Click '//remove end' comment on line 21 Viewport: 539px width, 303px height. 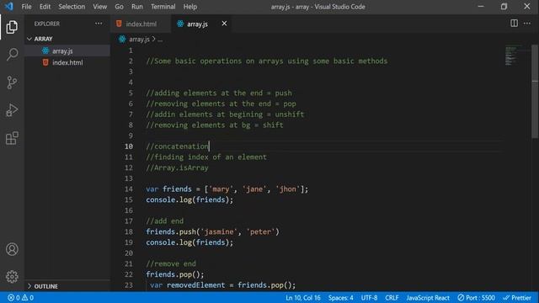tap(171, 263)
